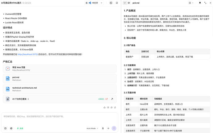Like the response with thumbs up
The image size is (213, 133).
pos(104,107)
